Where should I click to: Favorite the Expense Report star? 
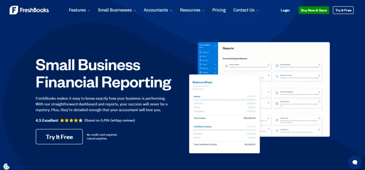pyautogui.click(x=319, y=65)
